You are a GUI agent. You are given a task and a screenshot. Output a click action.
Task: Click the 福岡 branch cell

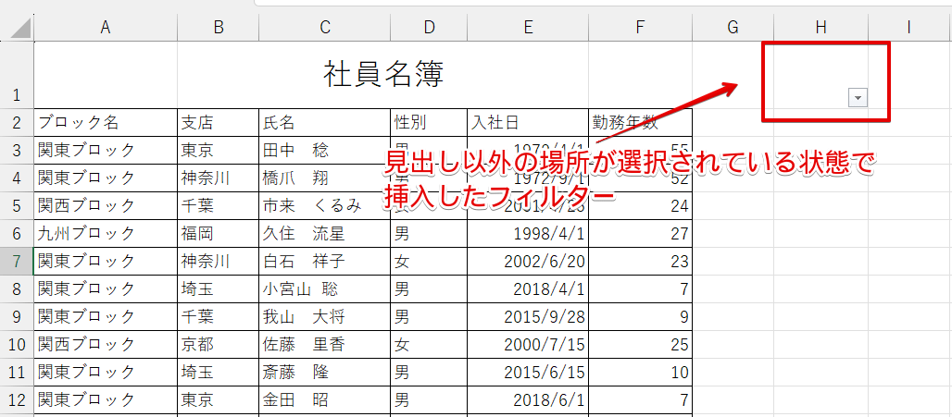click(218, 233)
